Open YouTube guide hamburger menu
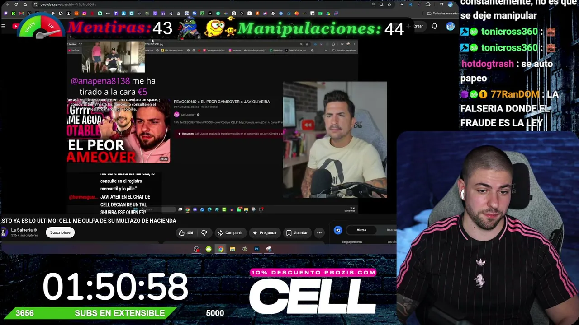The image size is (579, 325). point(3,27)
